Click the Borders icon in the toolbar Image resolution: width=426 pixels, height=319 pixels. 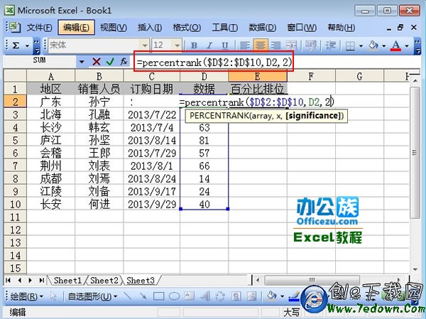click(350, 45)
